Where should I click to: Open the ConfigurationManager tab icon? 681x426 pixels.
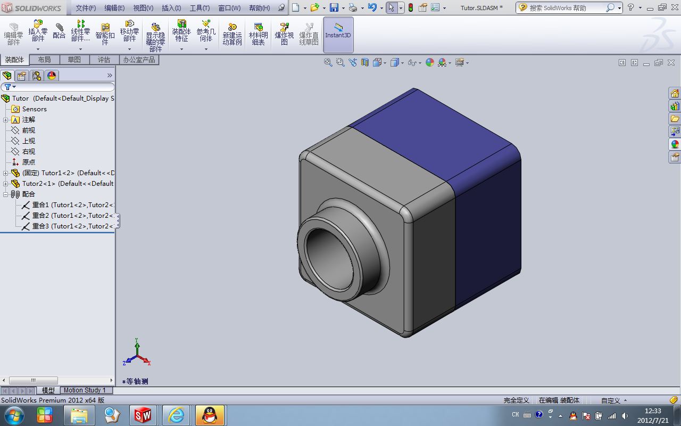tap(37, 76)
